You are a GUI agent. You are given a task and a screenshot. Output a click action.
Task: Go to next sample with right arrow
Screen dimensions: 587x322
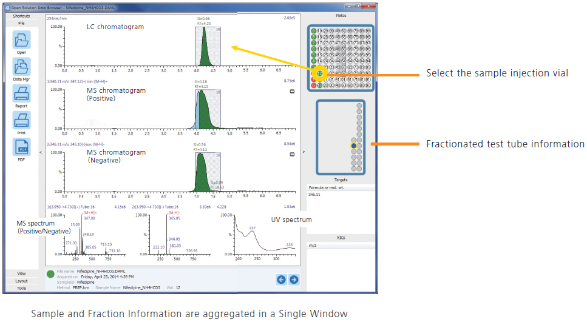pyautogui.click(x=294, y=279)
